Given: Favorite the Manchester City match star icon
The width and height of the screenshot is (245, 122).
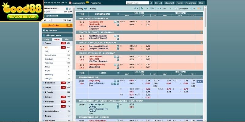Looking at the screenshot, I should coord(118,22).
